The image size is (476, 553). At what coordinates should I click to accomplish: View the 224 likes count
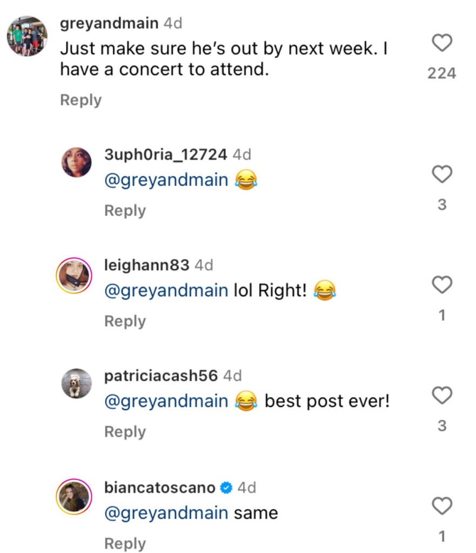coord(442,73)
